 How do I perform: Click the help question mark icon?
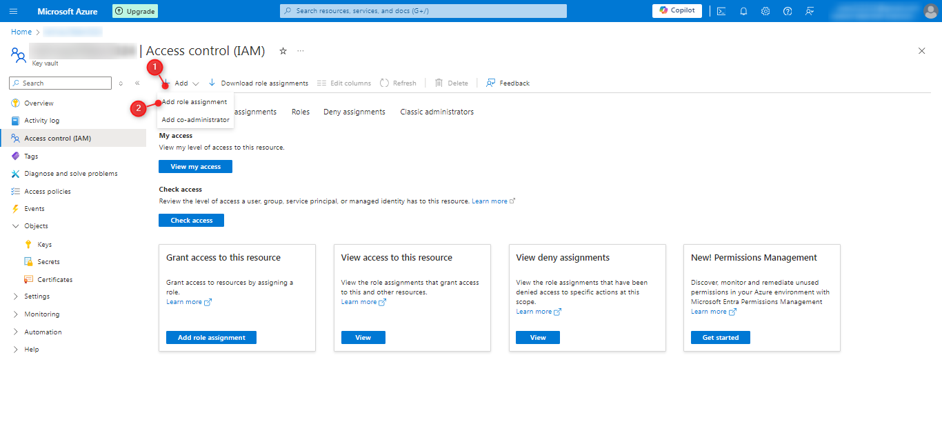point(788,11)
